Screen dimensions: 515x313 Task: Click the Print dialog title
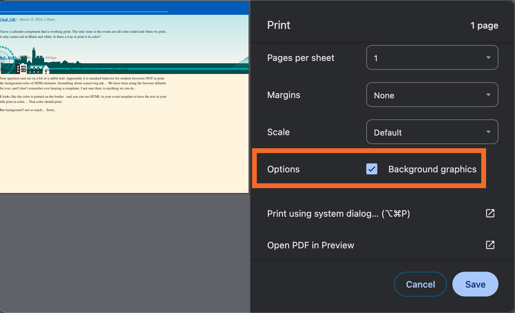[x=279, y=25]
